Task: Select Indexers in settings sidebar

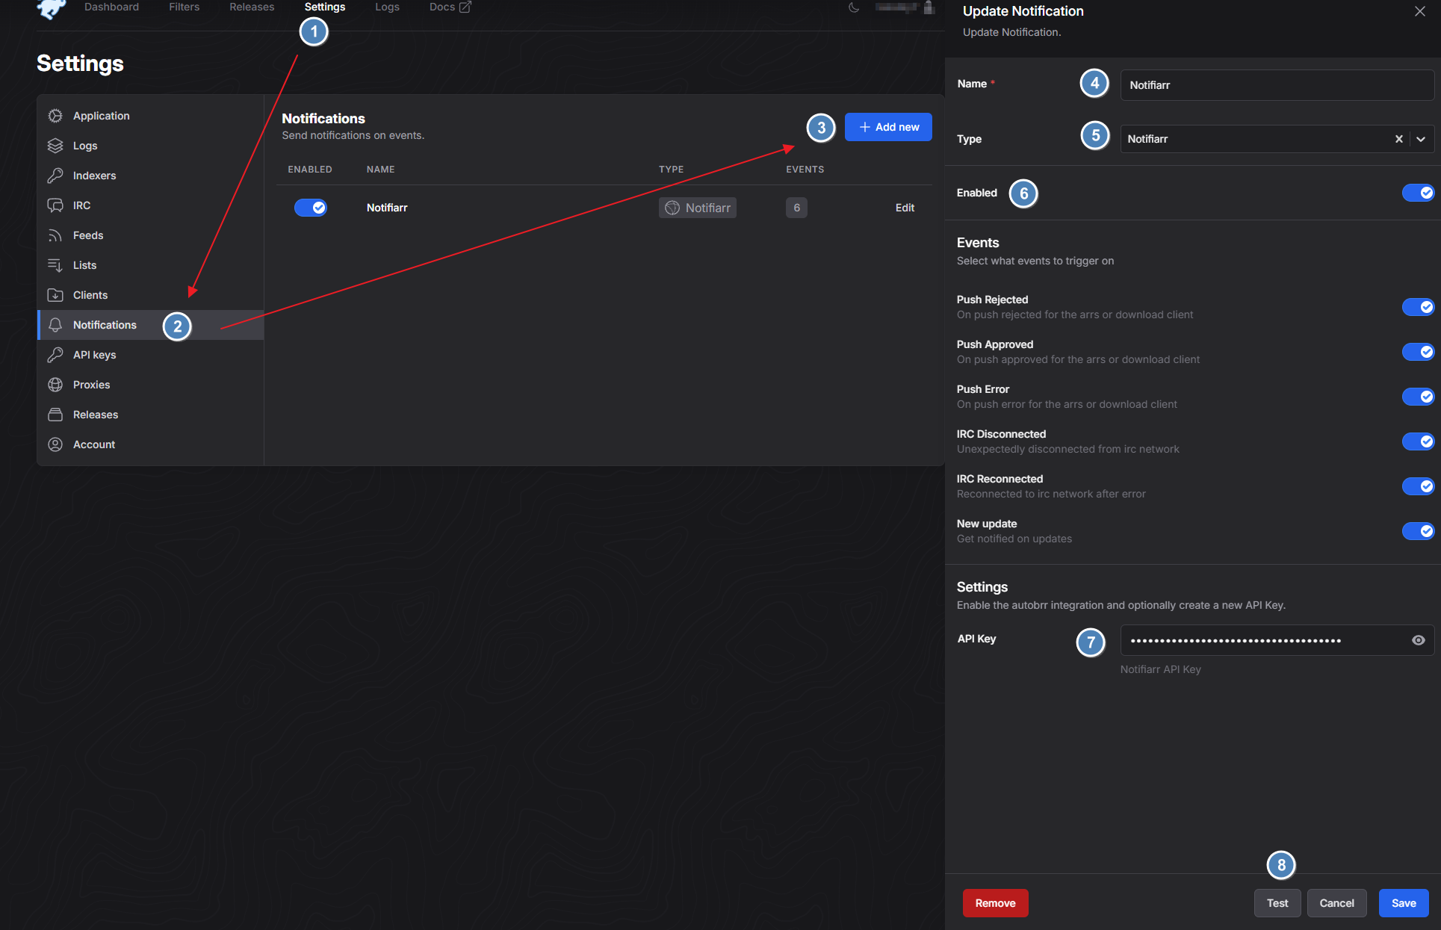Action: [x=150, y=176]
